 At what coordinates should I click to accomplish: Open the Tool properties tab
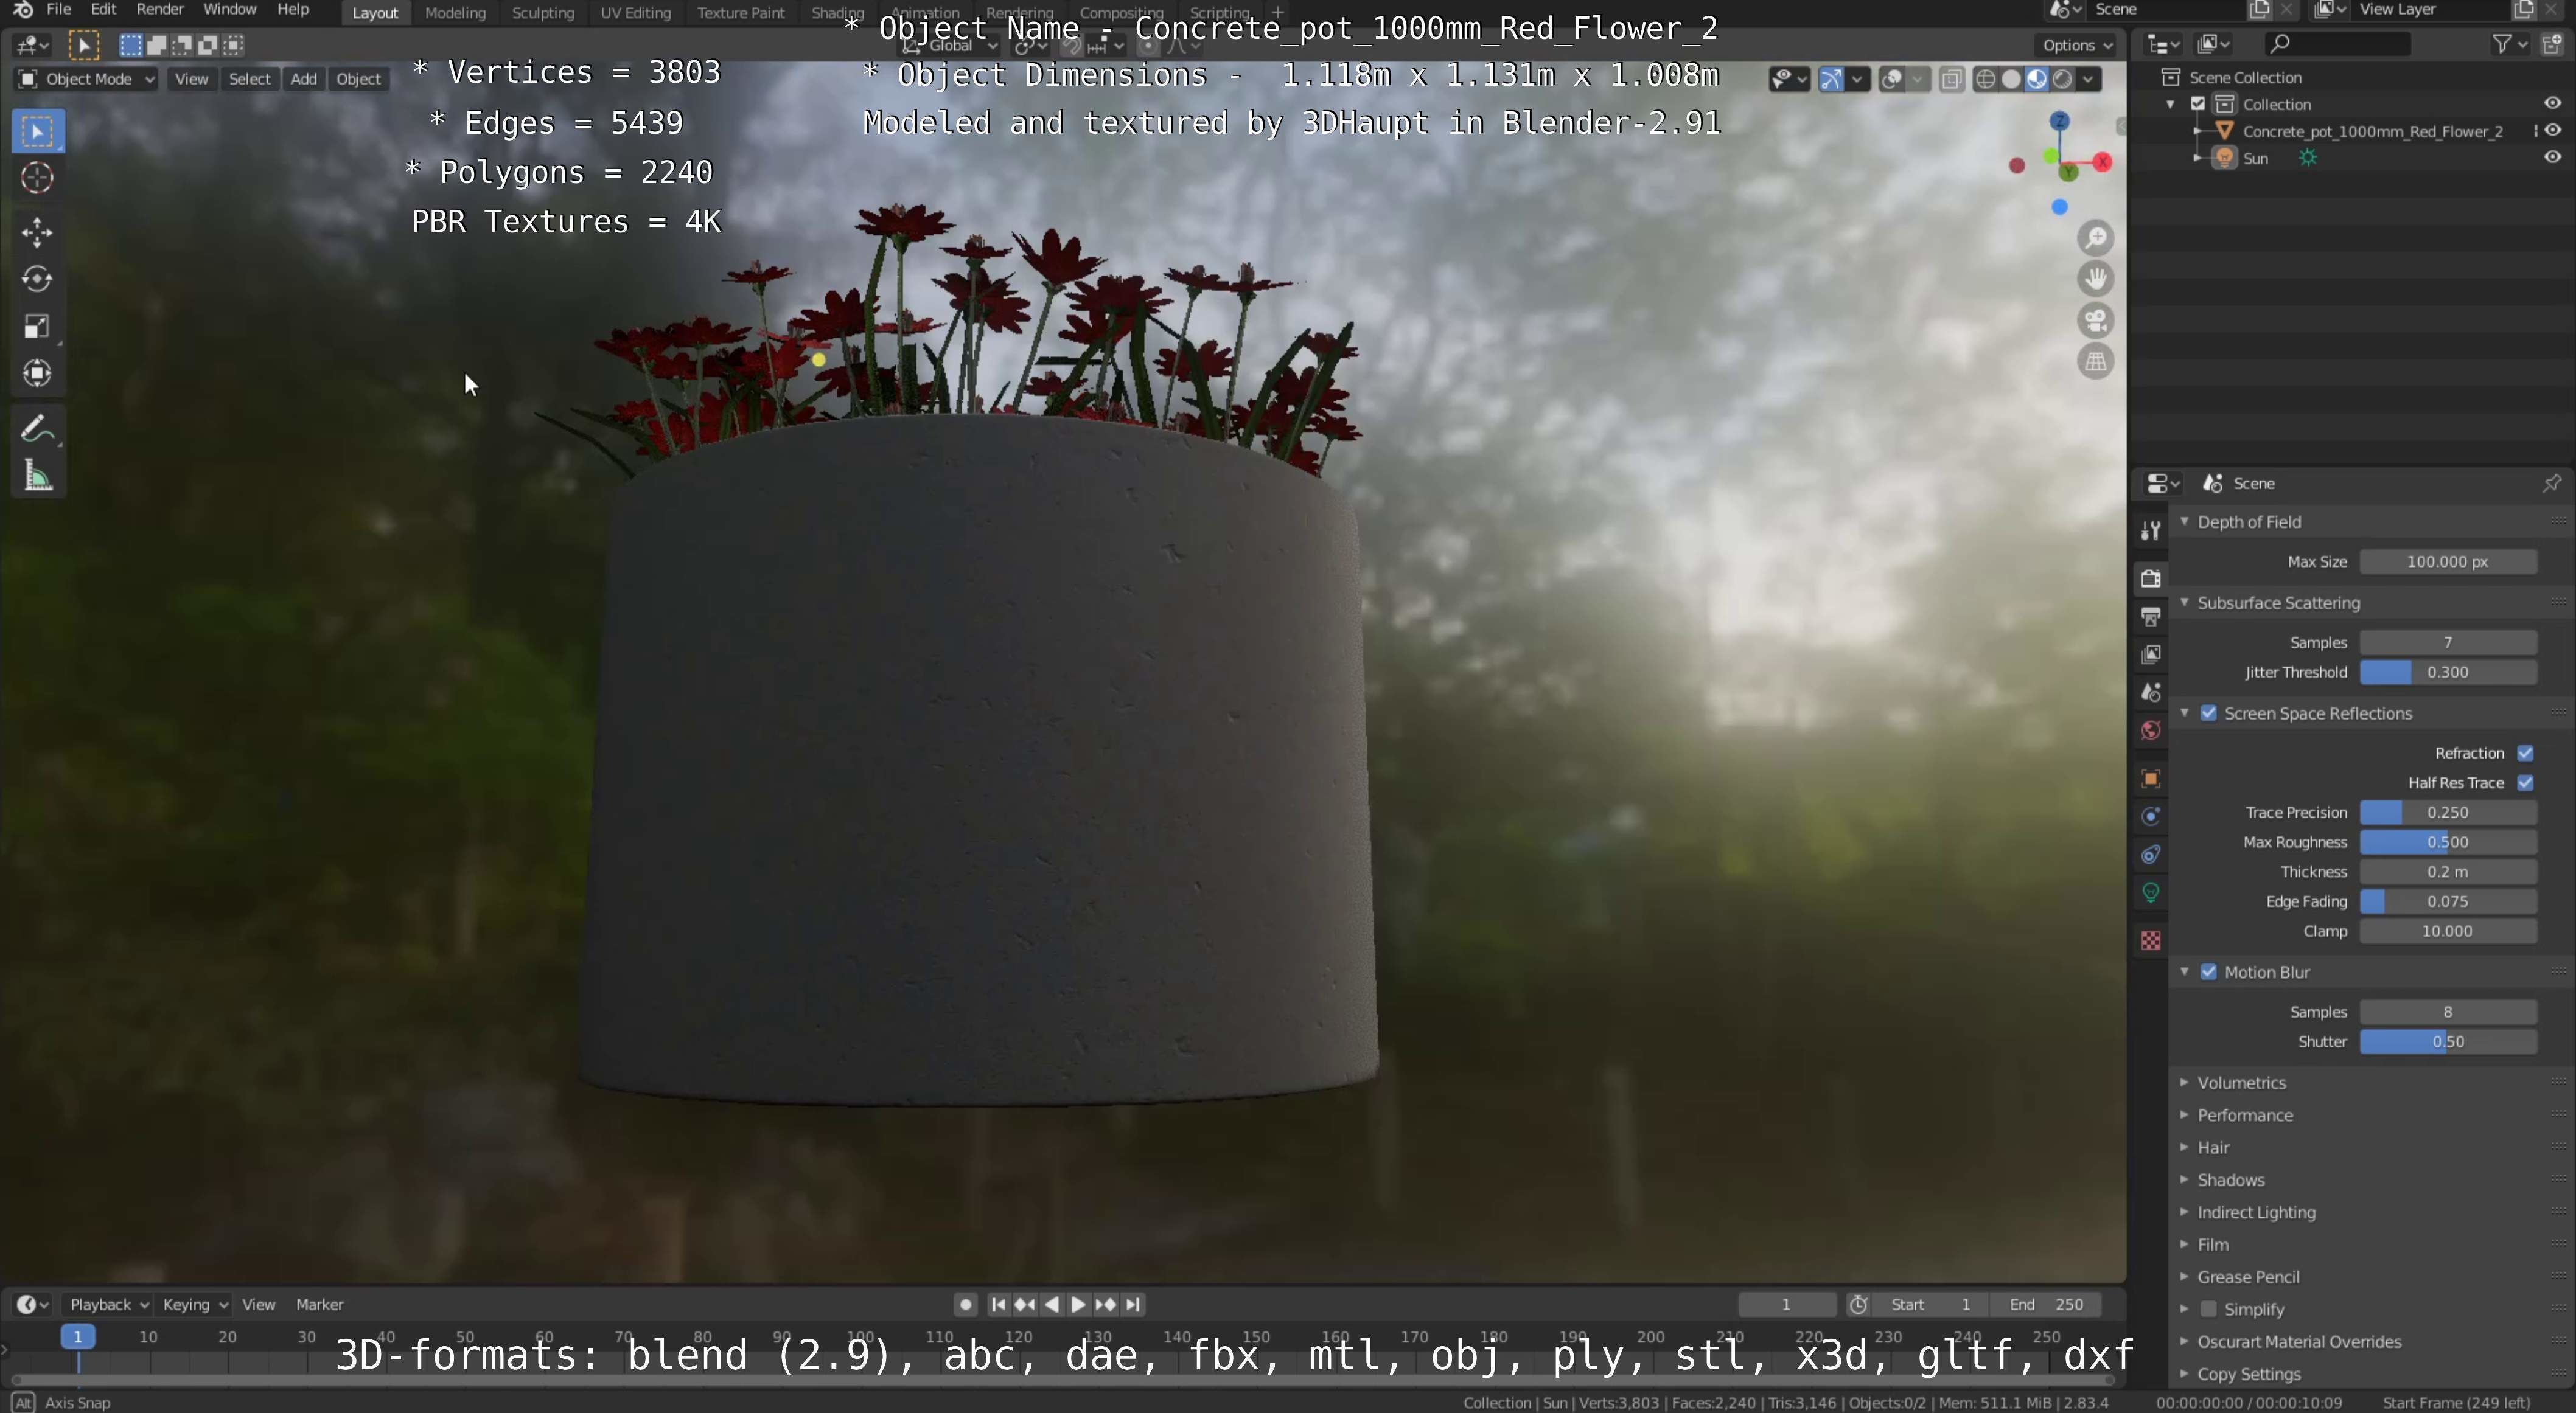2150,530
